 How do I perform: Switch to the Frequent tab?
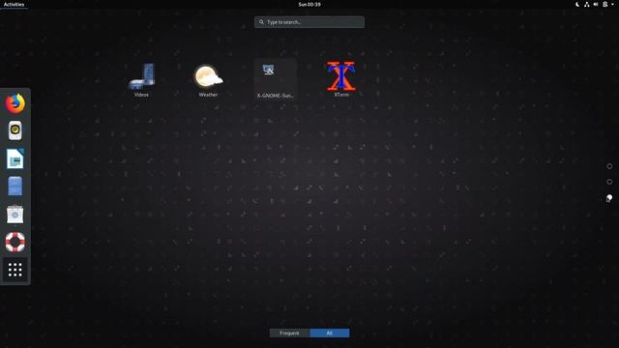pyautogui.click(x=289, y=333)
